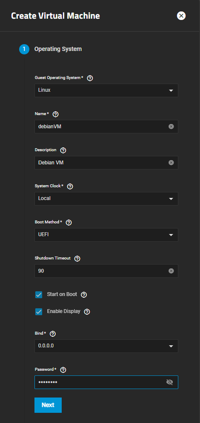Uncheck the Start on Boot checkbox
Image resolution: width=200 pixels, height=423 pixels.
[x=39, y=295]
